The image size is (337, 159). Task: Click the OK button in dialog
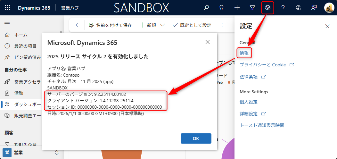pos(196,138)
